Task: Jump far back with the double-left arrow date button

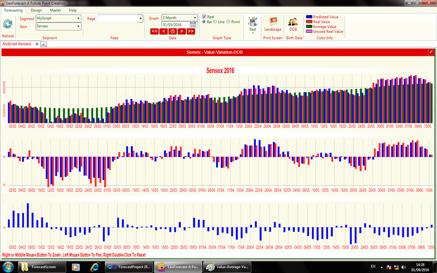Action: (155, 31)
